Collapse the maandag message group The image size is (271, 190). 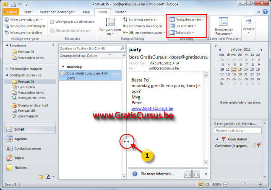click(x=63, y=67)
